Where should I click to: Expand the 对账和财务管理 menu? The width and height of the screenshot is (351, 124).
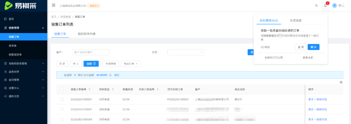(x=43, y=64)
